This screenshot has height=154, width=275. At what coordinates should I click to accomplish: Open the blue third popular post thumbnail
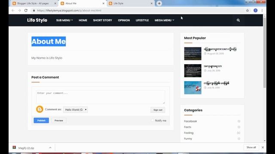(192, 88)
